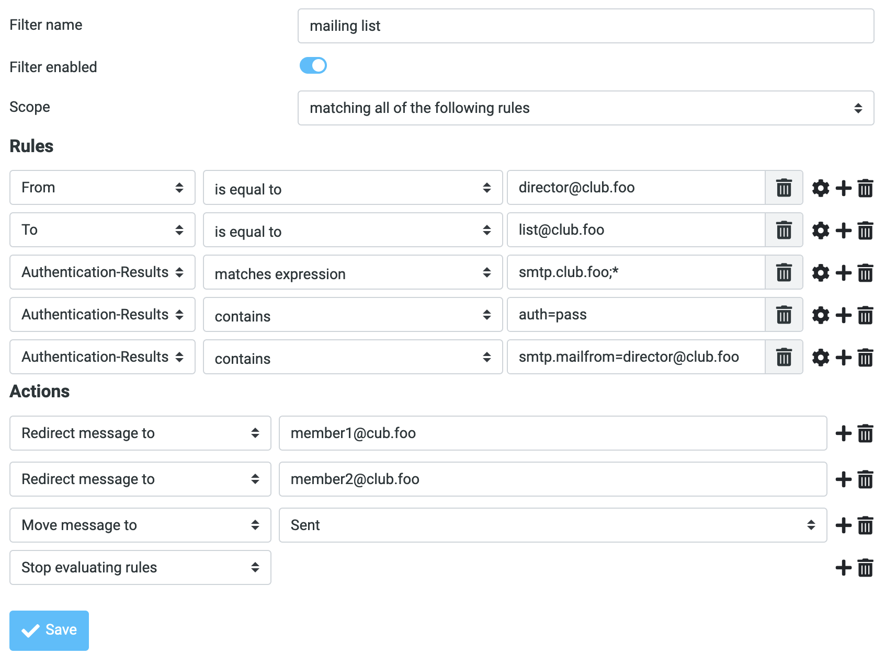Clear the list@club.foo value with trash icon

783,230
